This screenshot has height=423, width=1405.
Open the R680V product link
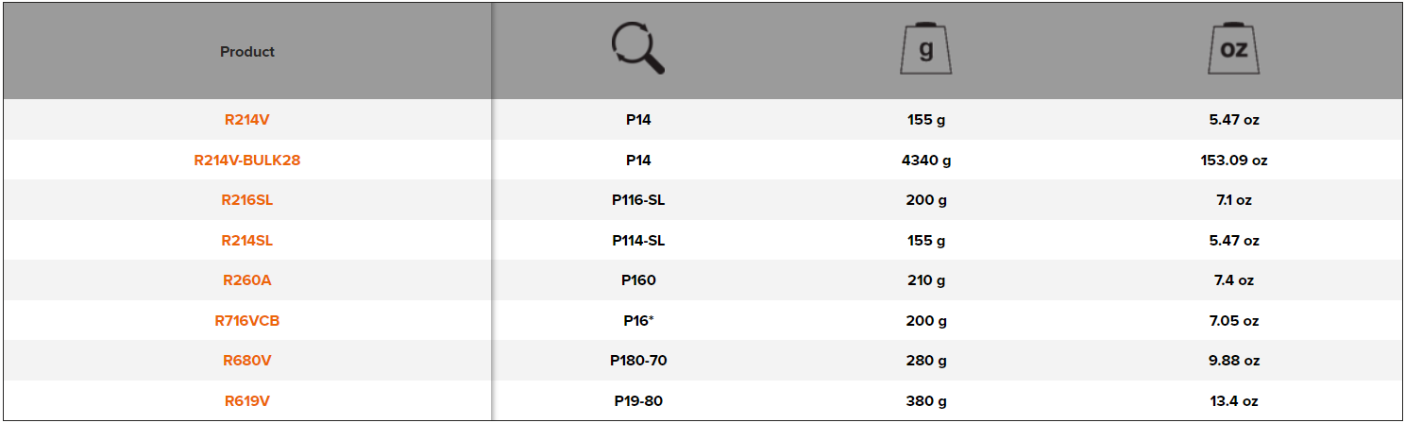(x=247, y=361)
